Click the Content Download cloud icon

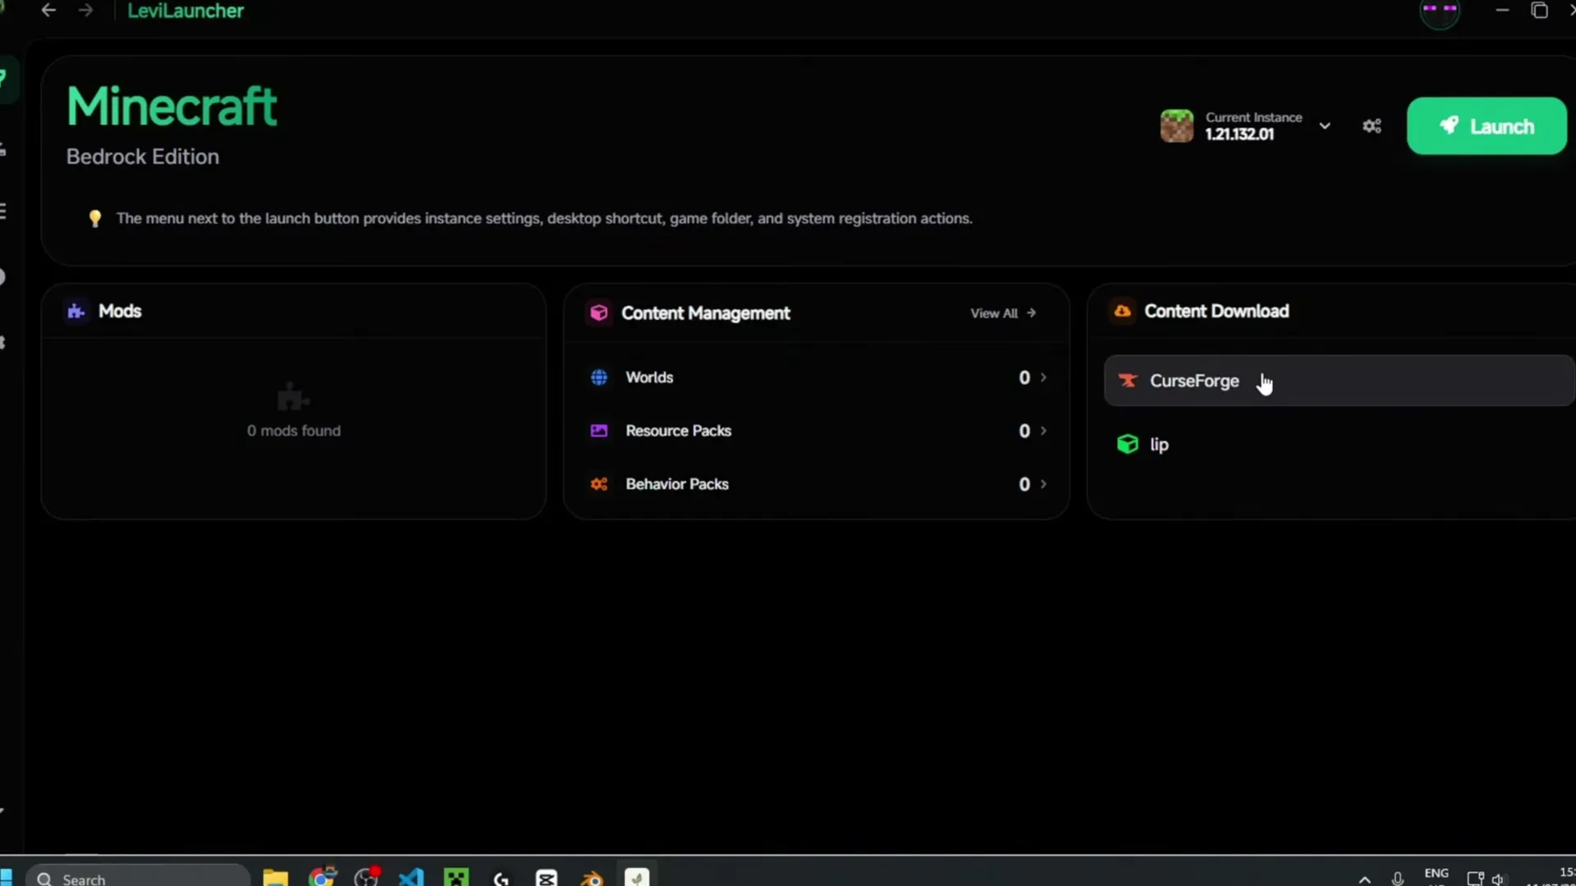coord(1122,311)
